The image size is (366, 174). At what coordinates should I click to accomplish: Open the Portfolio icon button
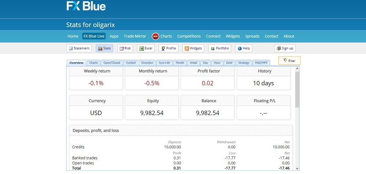pos(220,48)
